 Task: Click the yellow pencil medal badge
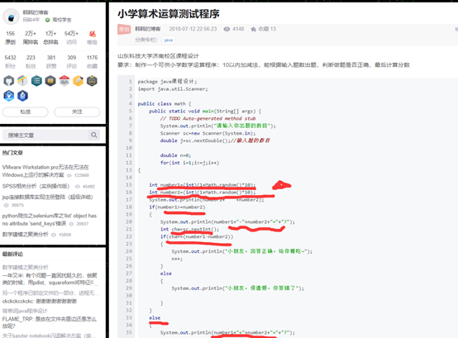[x=78, y=81]
